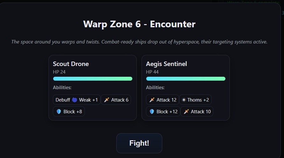Image resolution: width=284 pixels, height=158 pixels.
Task: Select the Scout Drone name heading
Action: (x=71, y=64)
